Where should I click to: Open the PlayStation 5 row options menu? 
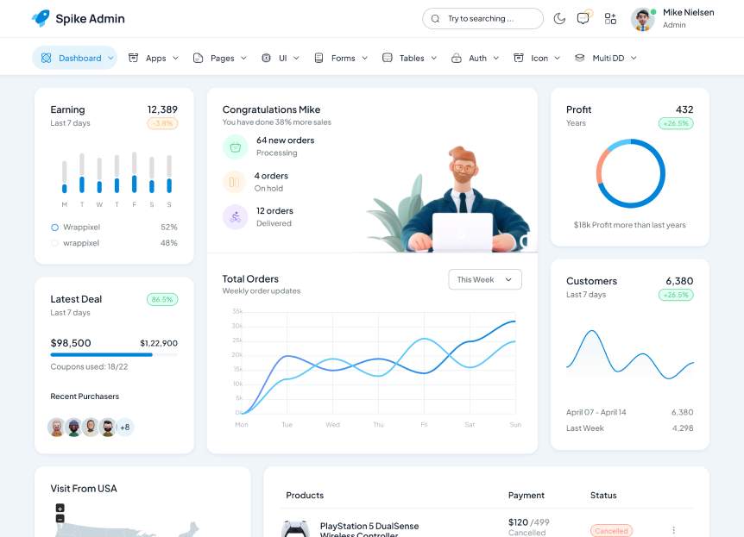pos(674,530)
